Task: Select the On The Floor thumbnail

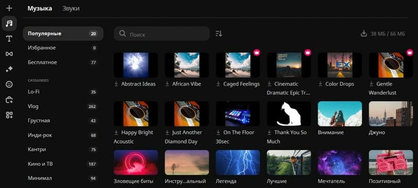Action: coord(238,114)
